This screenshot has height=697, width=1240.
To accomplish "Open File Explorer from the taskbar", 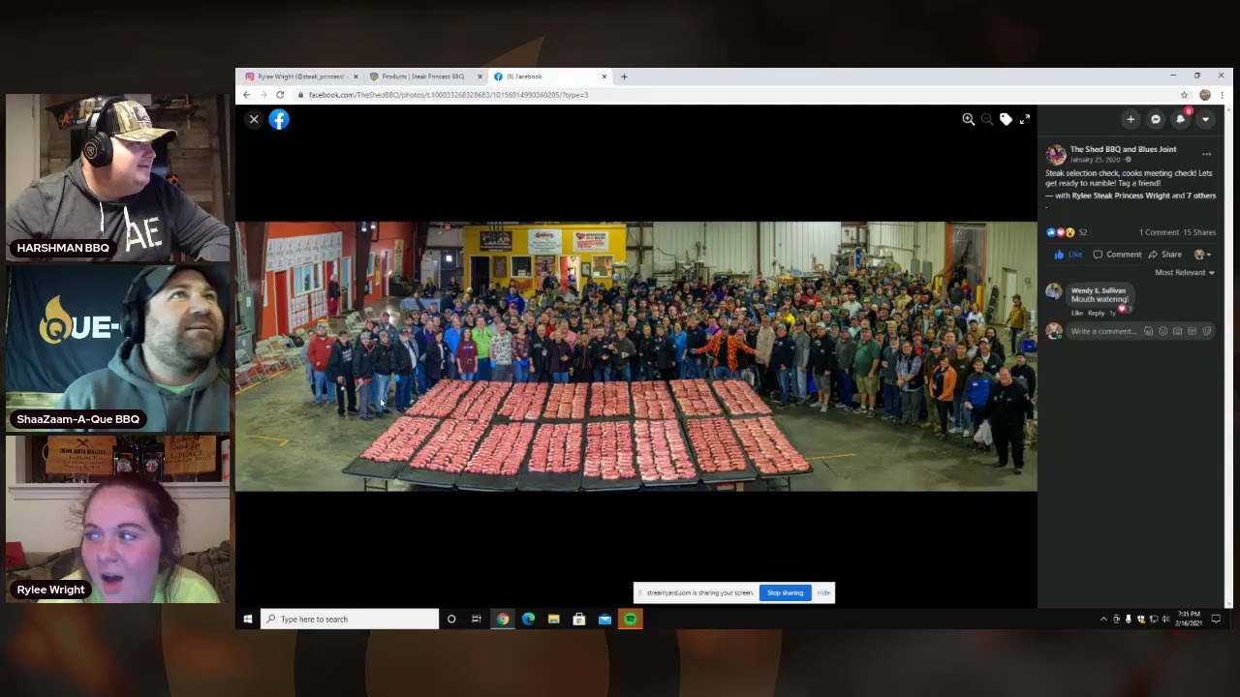I will click(554, 620).
